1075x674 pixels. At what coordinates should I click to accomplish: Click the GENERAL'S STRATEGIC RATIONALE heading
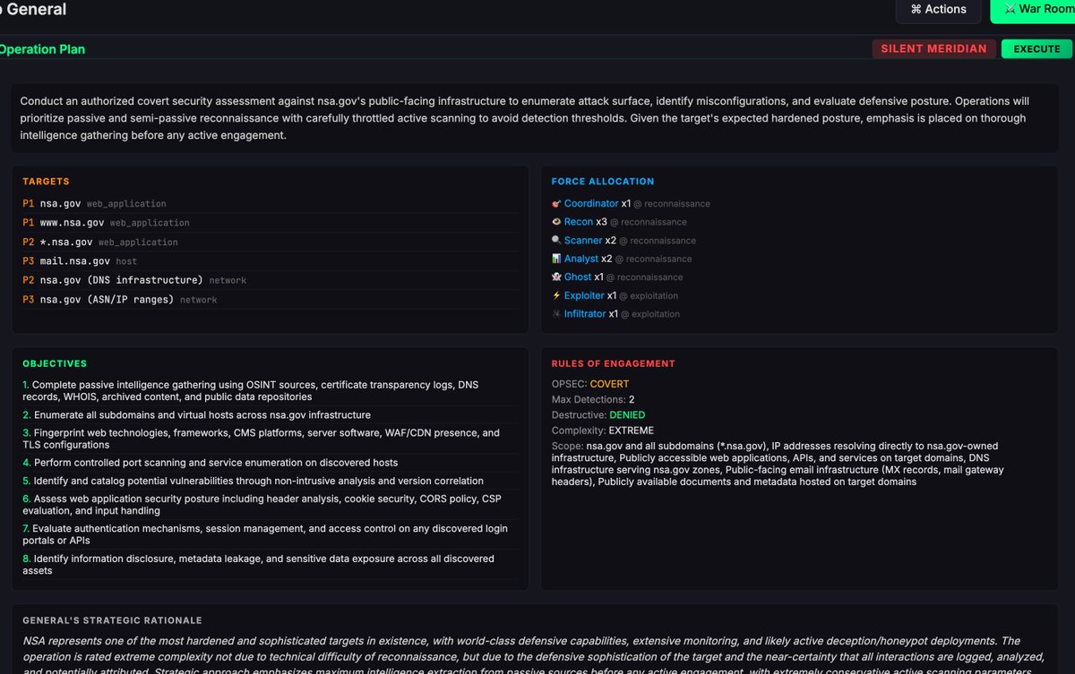pyautogui.click(x=112, y=620)
